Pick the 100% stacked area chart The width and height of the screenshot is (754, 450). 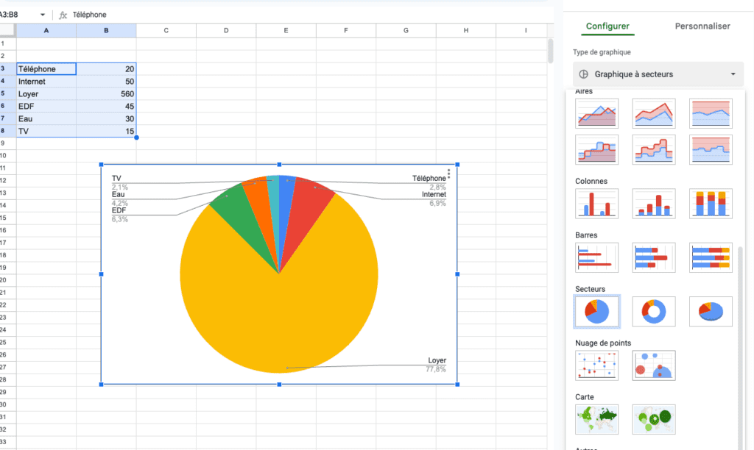click(711, 113)
